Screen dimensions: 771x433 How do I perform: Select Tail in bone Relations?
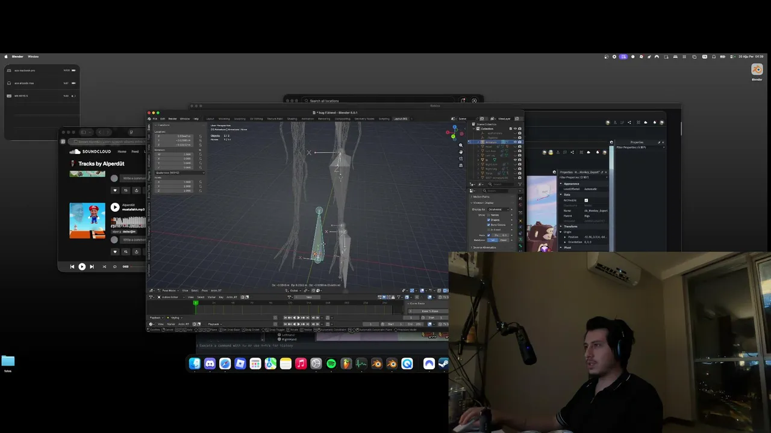pos(493,240)
